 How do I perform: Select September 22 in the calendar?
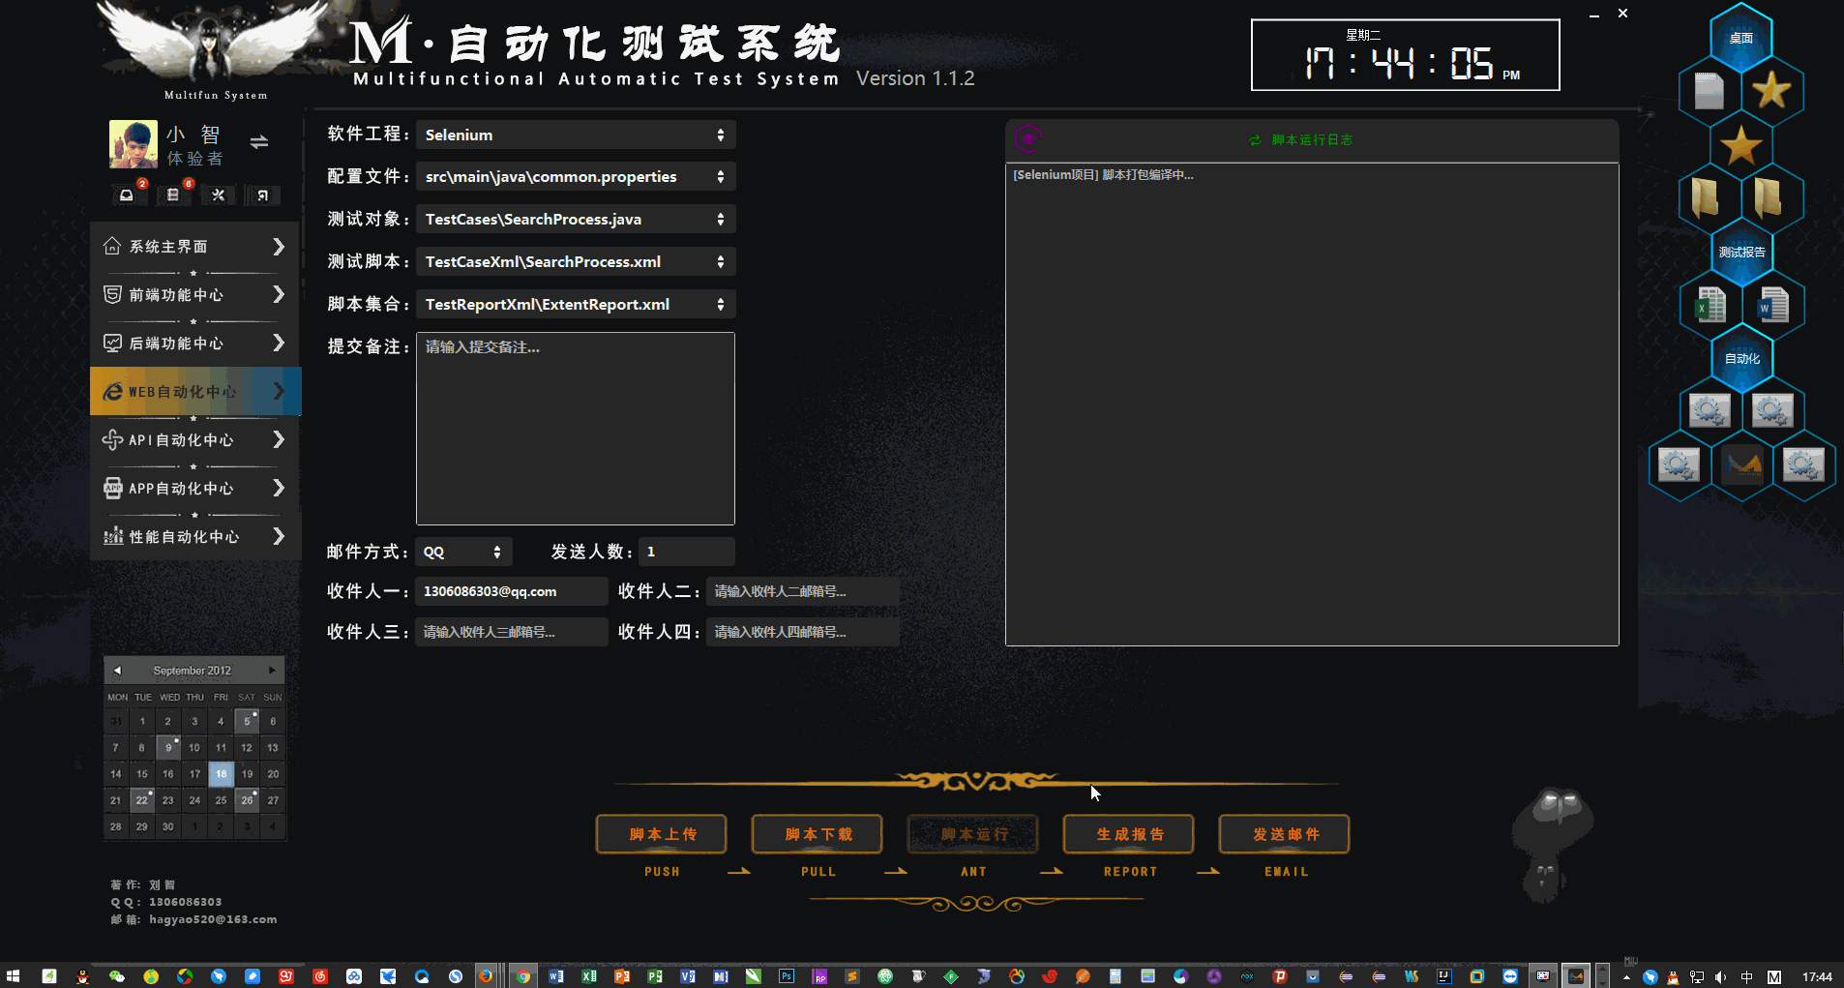click(x=142, y=800)
